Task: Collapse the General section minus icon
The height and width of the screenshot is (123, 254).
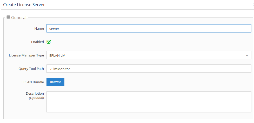Action: (x=8, y=18)
